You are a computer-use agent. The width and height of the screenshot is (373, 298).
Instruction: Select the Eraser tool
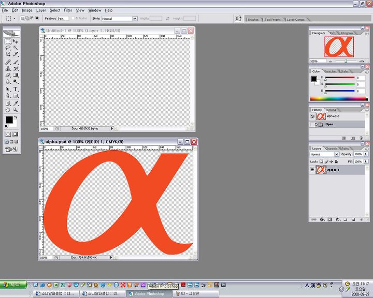pyautogui.click(x=8, y=75)
